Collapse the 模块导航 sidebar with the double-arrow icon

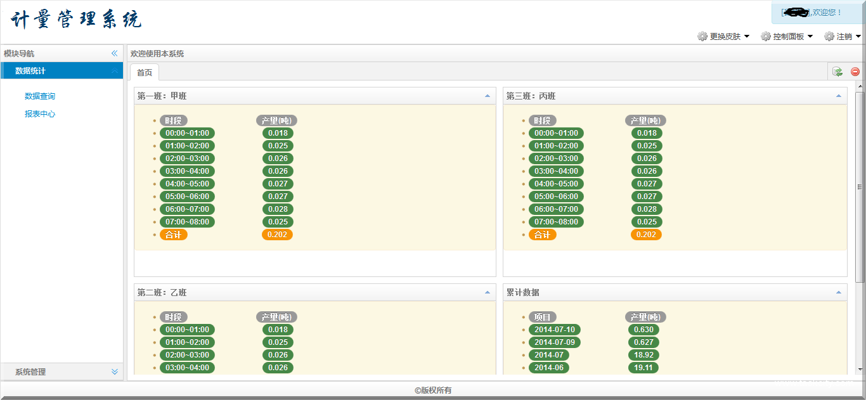pyautogui.click(x=115, y=54)
